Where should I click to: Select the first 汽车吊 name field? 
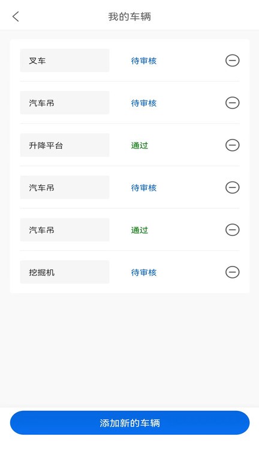pyautogui.click(x=65, y=102)
